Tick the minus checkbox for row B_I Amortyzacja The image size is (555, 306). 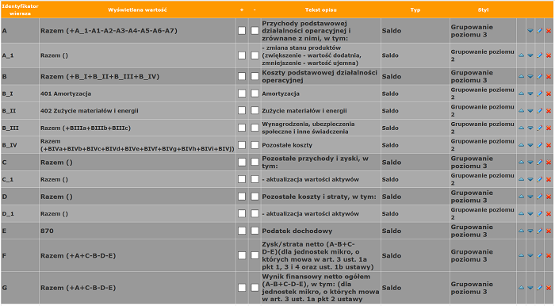pyautogui.click(x=255, y=94)
